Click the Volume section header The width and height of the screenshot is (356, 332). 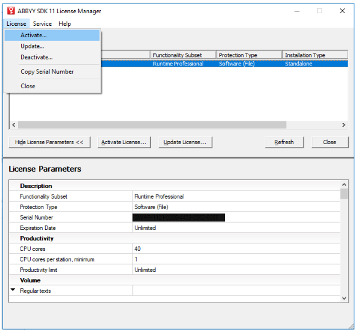(x=30, y=280)
